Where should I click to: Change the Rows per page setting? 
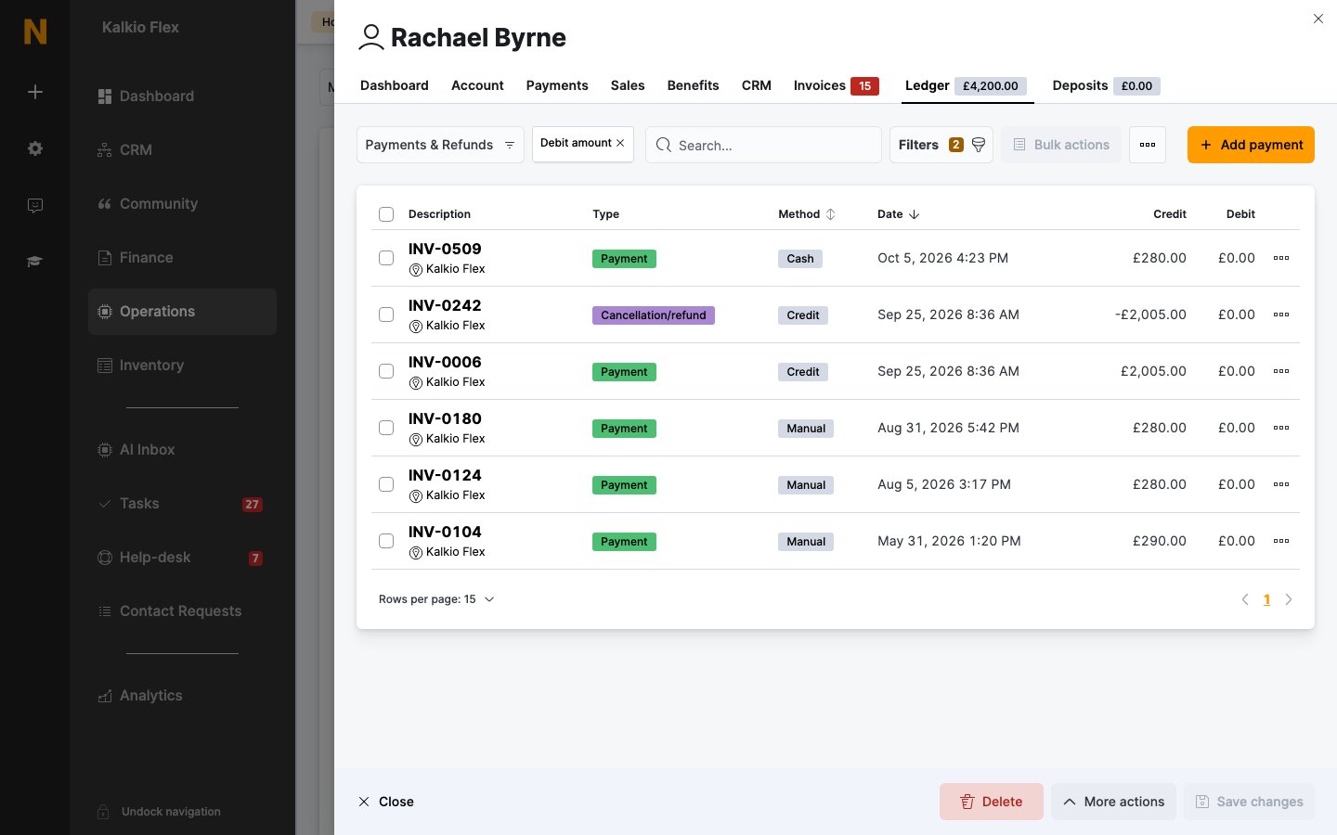[436, 599]
